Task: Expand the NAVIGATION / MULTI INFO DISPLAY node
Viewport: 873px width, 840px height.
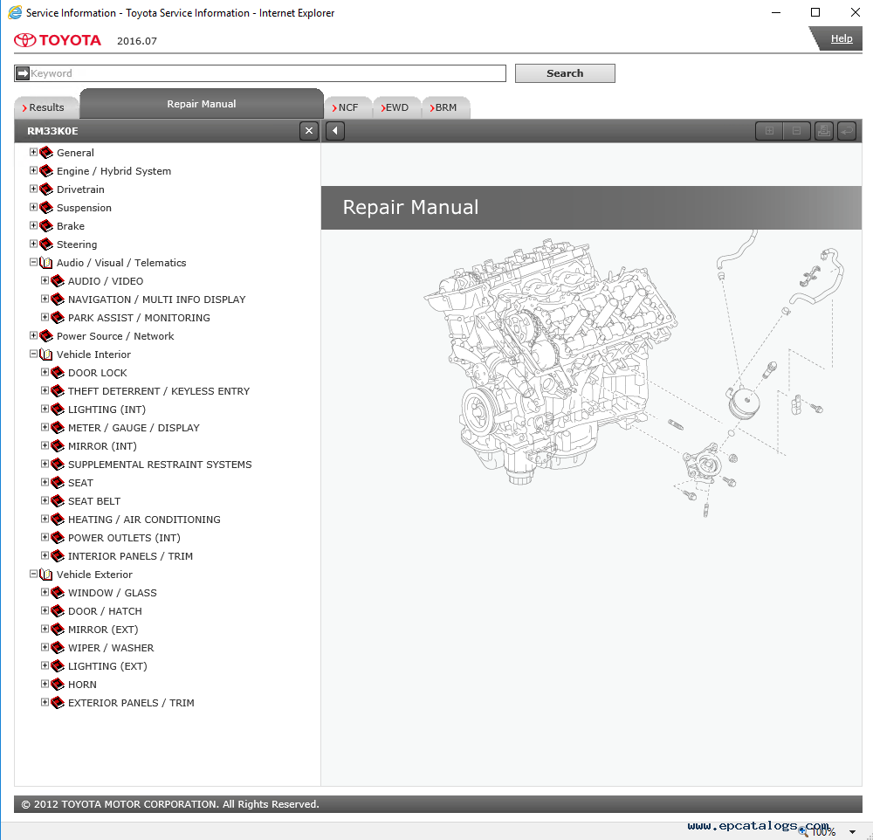Action: coord(45,300)
